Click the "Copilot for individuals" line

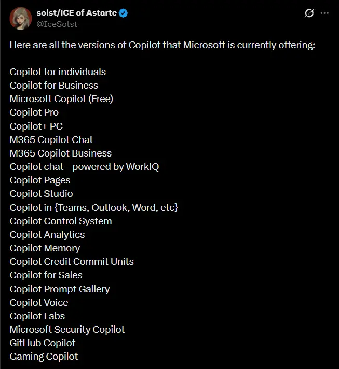(x=58, y=72)
